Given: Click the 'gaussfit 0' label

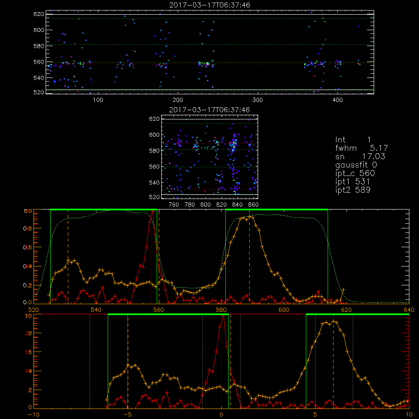Looking at the screenshot, I should tap(356, 165).
